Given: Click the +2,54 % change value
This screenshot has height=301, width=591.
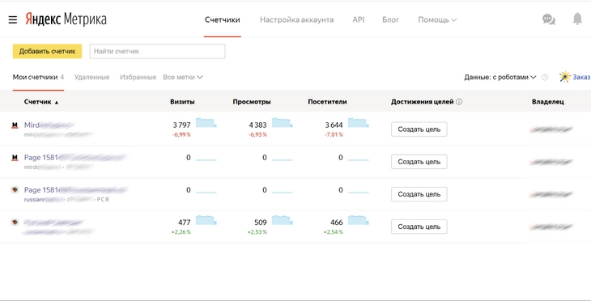Looking at the screenshot, I should 334,232.
